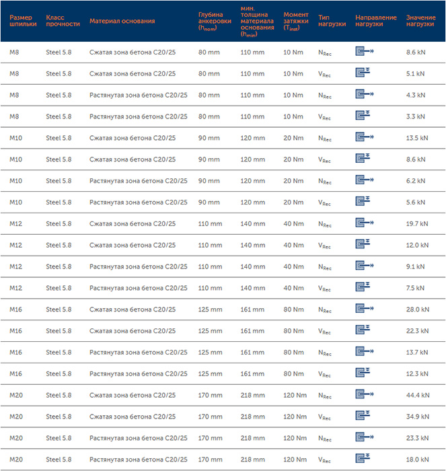The width and height of the screenshot is (446, 471).
Task: Click the 'Глубина анкеровки' column header
Action: click(x=215, y=21)
